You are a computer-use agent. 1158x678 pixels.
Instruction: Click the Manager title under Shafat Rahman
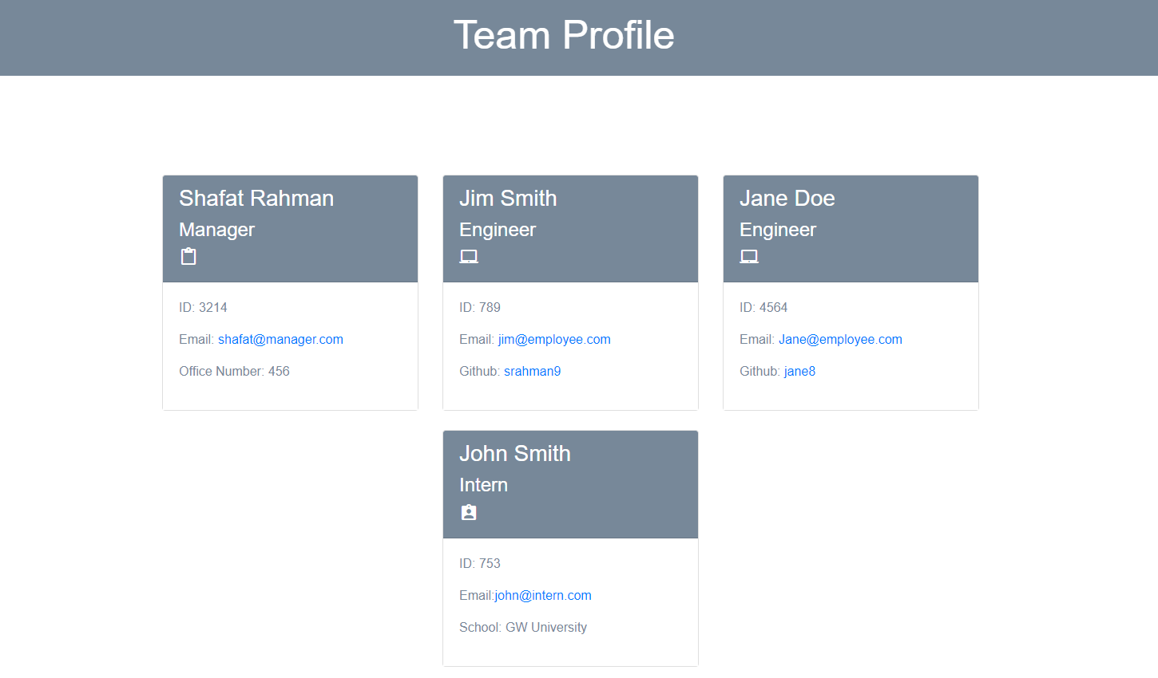click(216, 230)
